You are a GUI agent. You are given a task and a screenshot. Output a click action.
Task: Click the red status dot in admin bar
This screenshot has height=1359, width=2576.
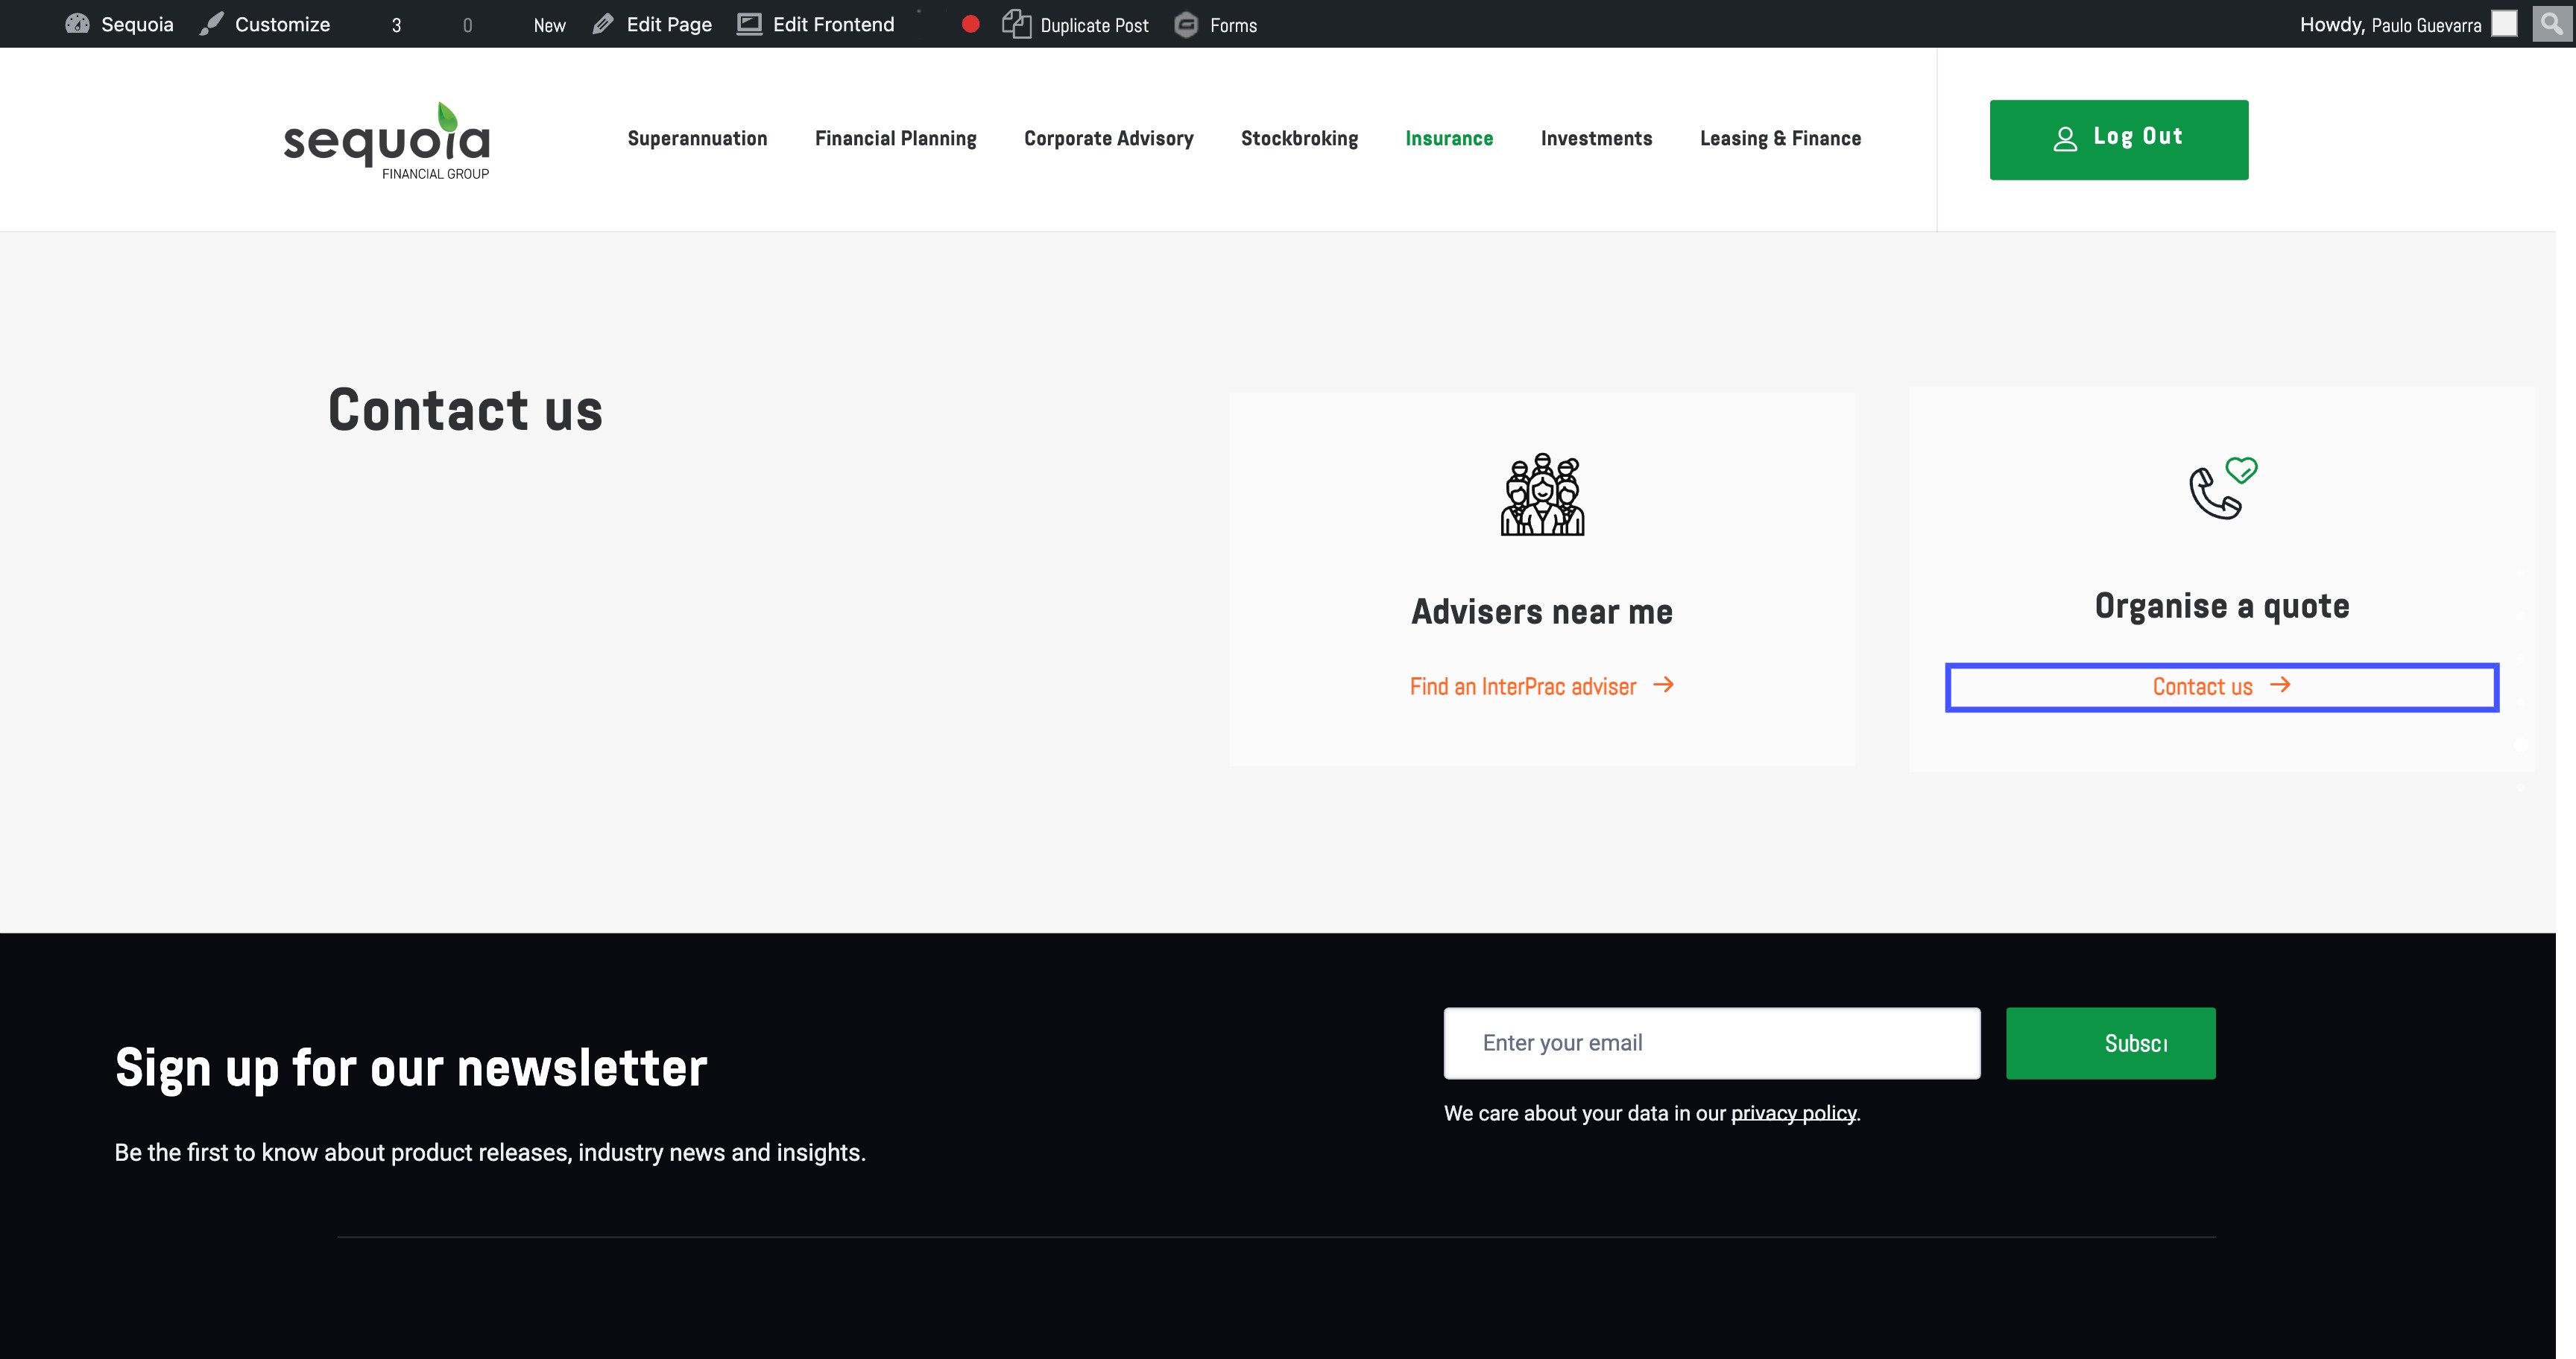click(970, 24)
